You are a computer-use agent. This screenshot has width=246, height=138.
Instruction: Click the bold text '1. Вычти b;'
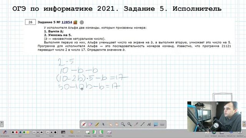(54, 31)
